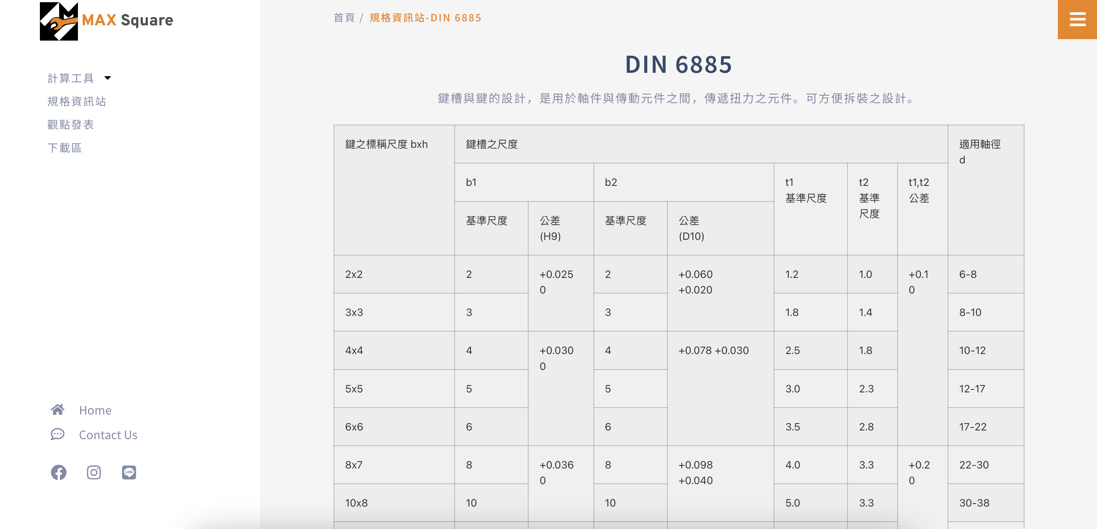Click the 公差 (H9) header cell
Viewport: 1097px width, 529px height.
561,228
